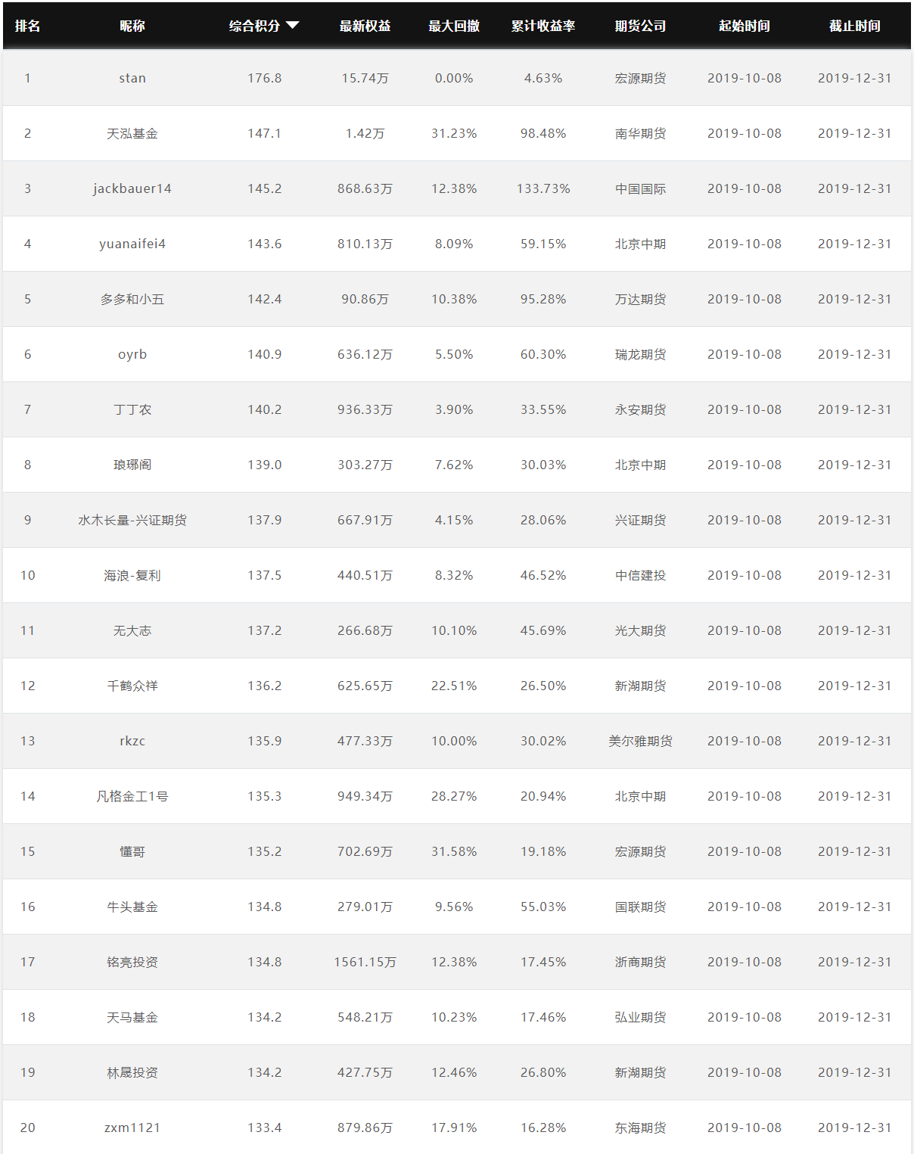
Task: Open 天泓基金 trader entry
Action: click(x=132, y=133)
